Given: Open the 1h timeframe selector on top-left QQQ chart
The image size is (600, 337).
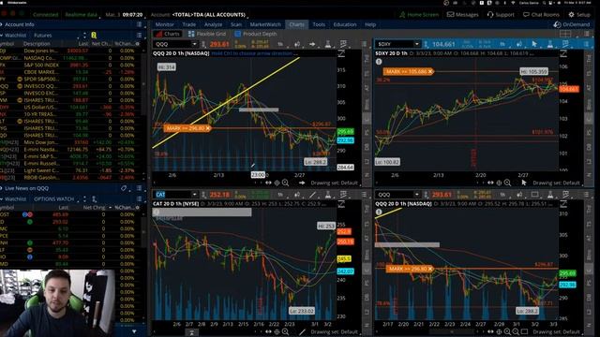Looking at the screenshot, I should click(280, 44).
